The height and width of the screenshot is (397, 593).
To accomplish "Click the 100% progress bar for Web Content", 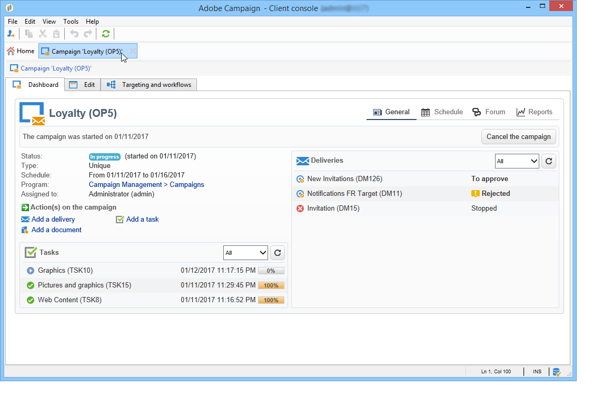I will [271, 300].
